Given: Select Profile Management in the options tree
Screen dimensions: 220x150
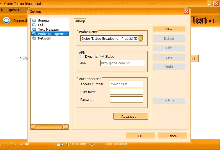Looking at the screenshot, I should (53, 34).
